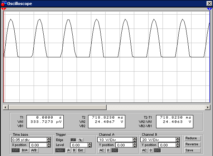The image size is (213, 156).
Task: Set Channel A coupling to 0
Action: (108, 150)
